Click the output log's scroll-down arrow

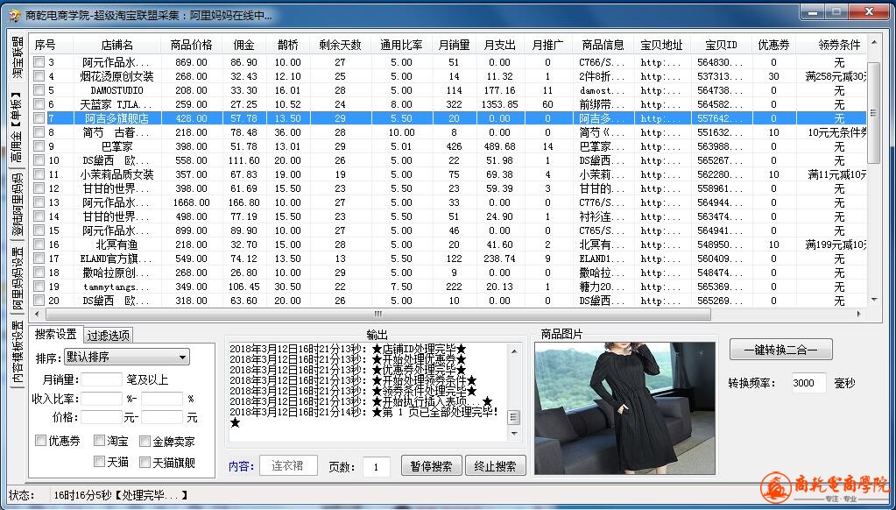(x=514, y=434)
